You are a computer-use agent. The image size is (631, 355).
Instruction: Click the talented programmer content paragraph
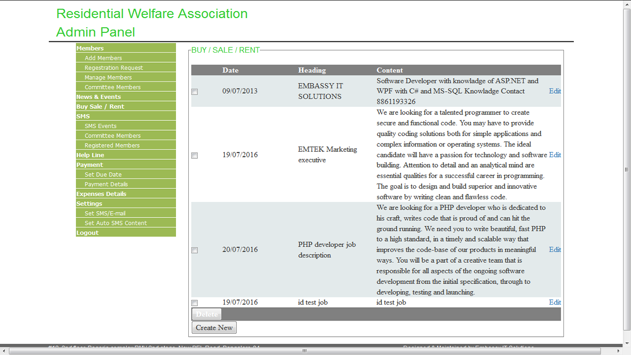(x=462, y=155)
